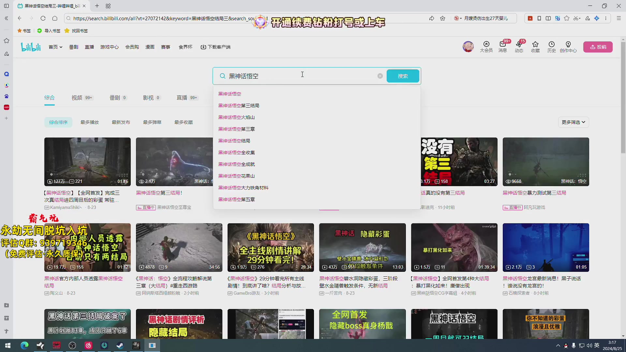
Task: Clear the search box text
Action: [x=380, y=76]
